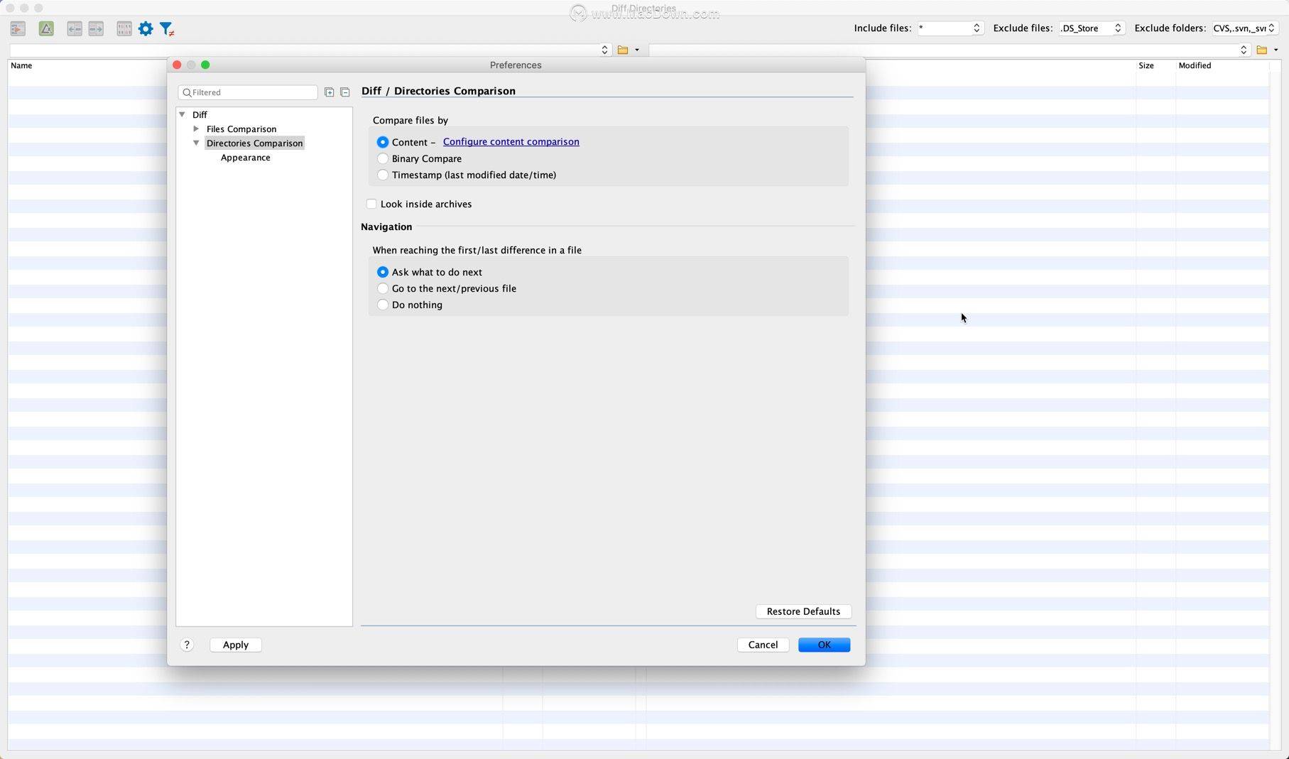Image resolution: width=1289 pixels, height=759 pixels.
Task: Click in the Filtered search field
Action: (248, 92)
